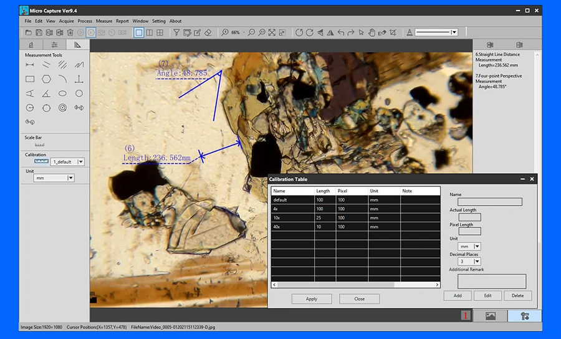Choose the ellipse measurement tool
Image resolution: width=561 pixels, height=339 pixels.
(62, 93)
